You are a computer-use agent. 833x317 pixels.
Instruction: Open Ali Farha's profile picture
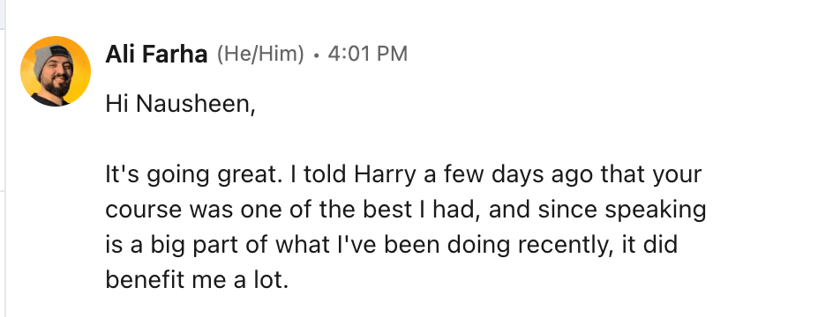click(56, 71)
